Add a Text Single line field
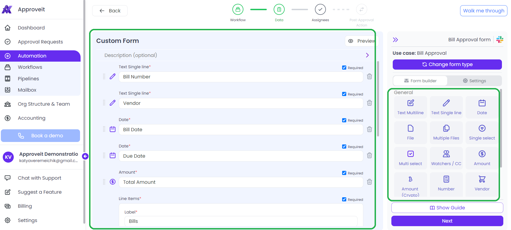This screenshot has height=230, width=511. click(446, 107)
